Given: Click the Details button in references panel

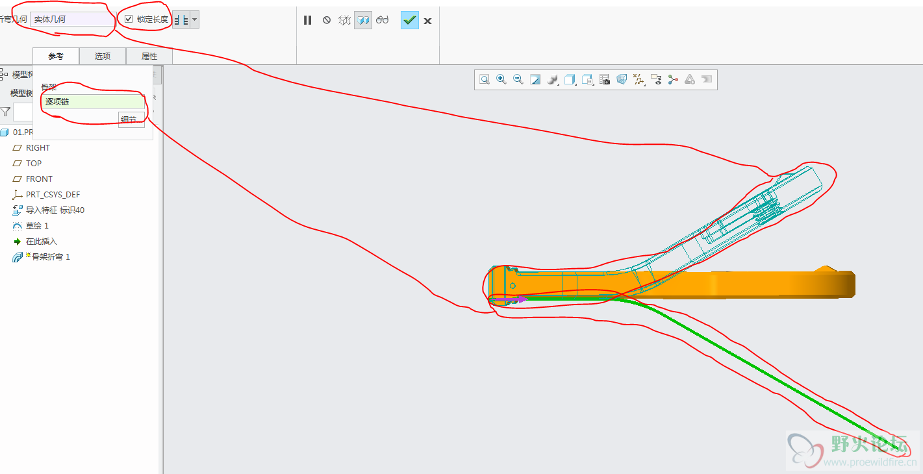Looking at the screenshot, I should (x=131, y=119).
